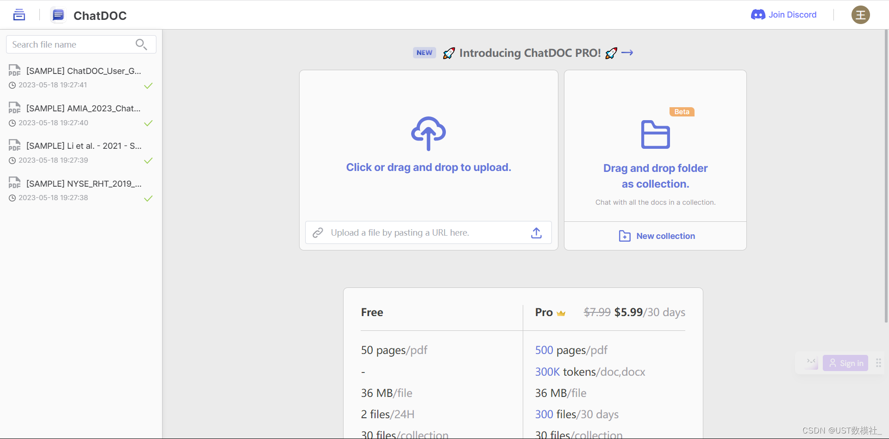Click checkmark status of NYSE_RHT_2019 file
This screenshot has height=439, width=889.
click(148, 198)
